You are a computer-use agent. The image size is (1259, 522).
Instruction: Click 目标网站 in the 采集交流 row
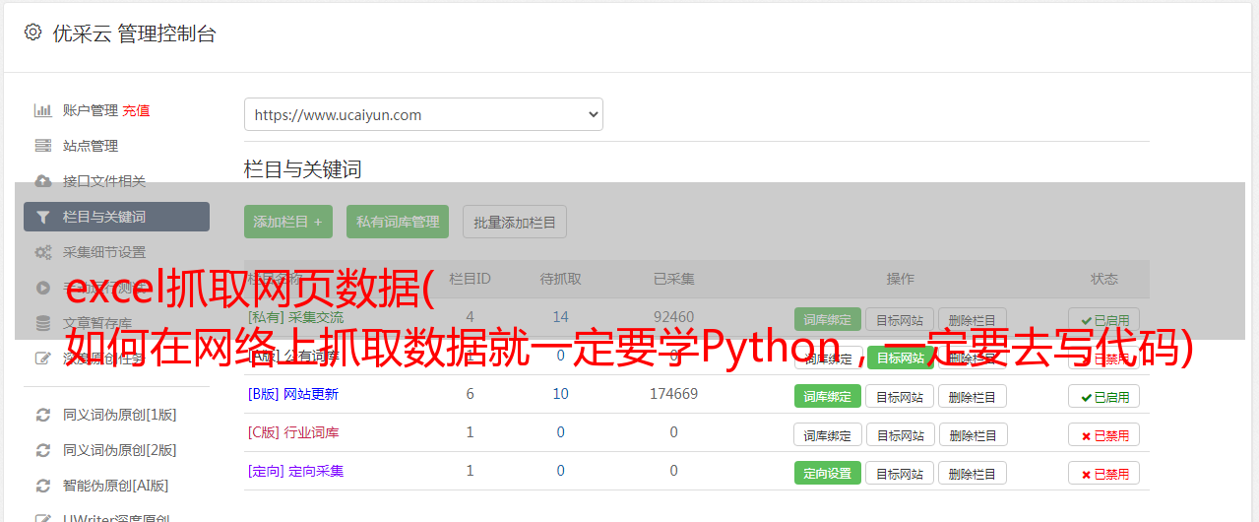tap(900, 320)
